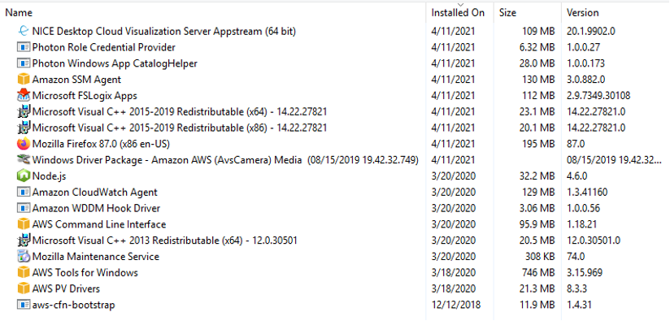
Task: Click the 6.32 MB size value
Action: [x=537, y=47]
